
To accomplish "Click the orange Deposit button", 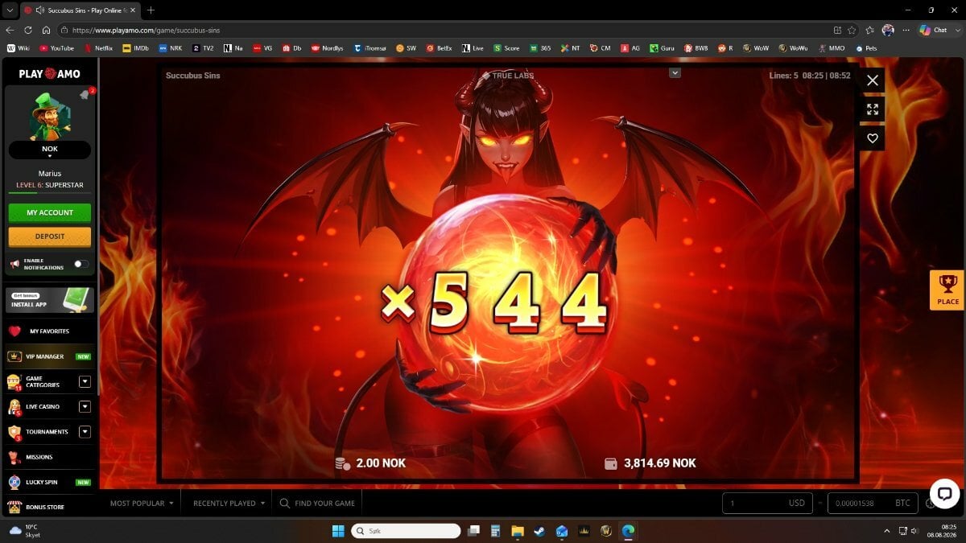I will tap(50, 237).
